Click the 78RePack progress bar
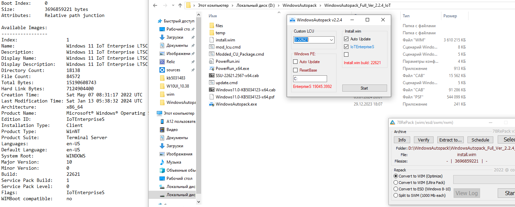515x207 pixels. point(484,180)
